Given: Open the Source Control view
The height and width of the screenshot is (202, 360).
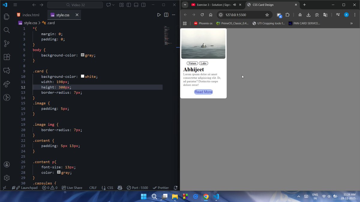Looking at the screenshot, I should pyautogui.click(x=7, y=43).
